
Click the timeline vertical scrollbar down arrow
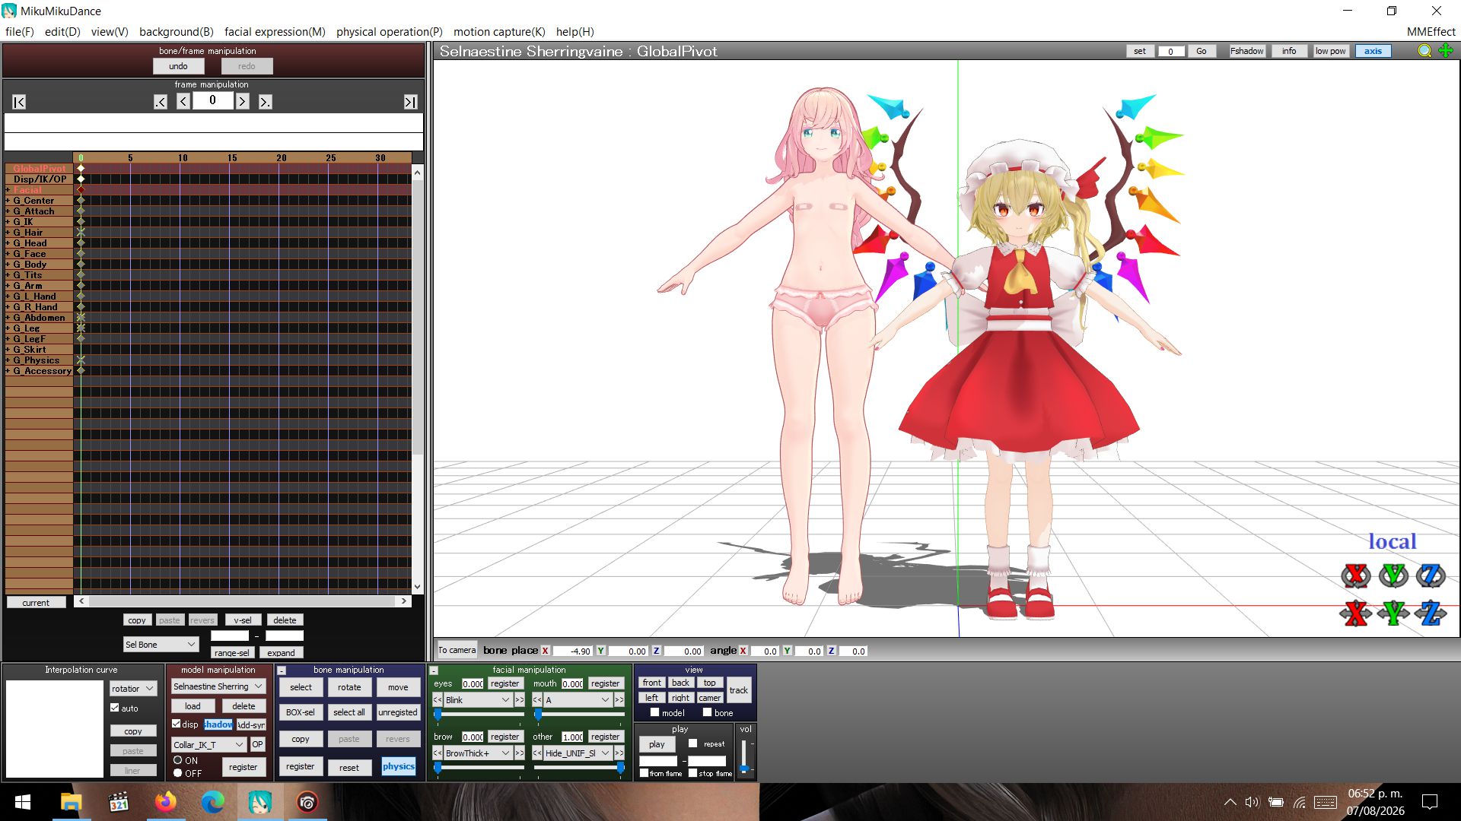[x=417, y=587]
